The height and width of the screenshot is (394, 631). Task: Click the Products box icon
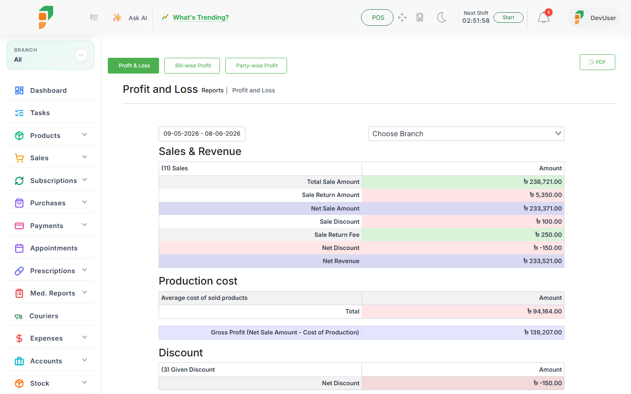[19, 136]
